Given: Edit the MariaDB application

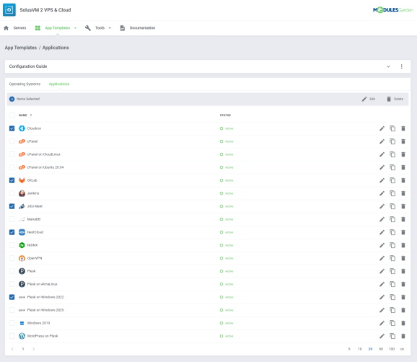Looking at the screenshot, I should tap(382, 219).
